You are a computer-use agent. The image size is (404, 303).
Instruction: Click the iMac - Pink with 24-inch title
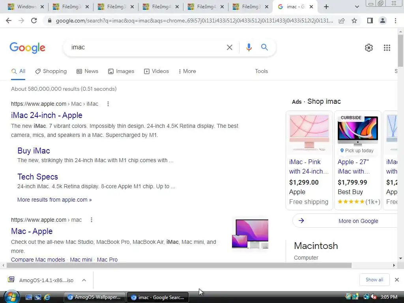(x=309, y=166)
